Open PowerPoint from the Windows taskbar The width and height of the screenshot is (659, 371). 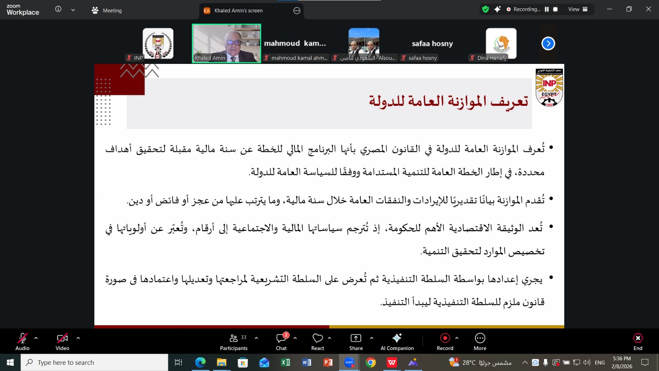coord(328,362)
